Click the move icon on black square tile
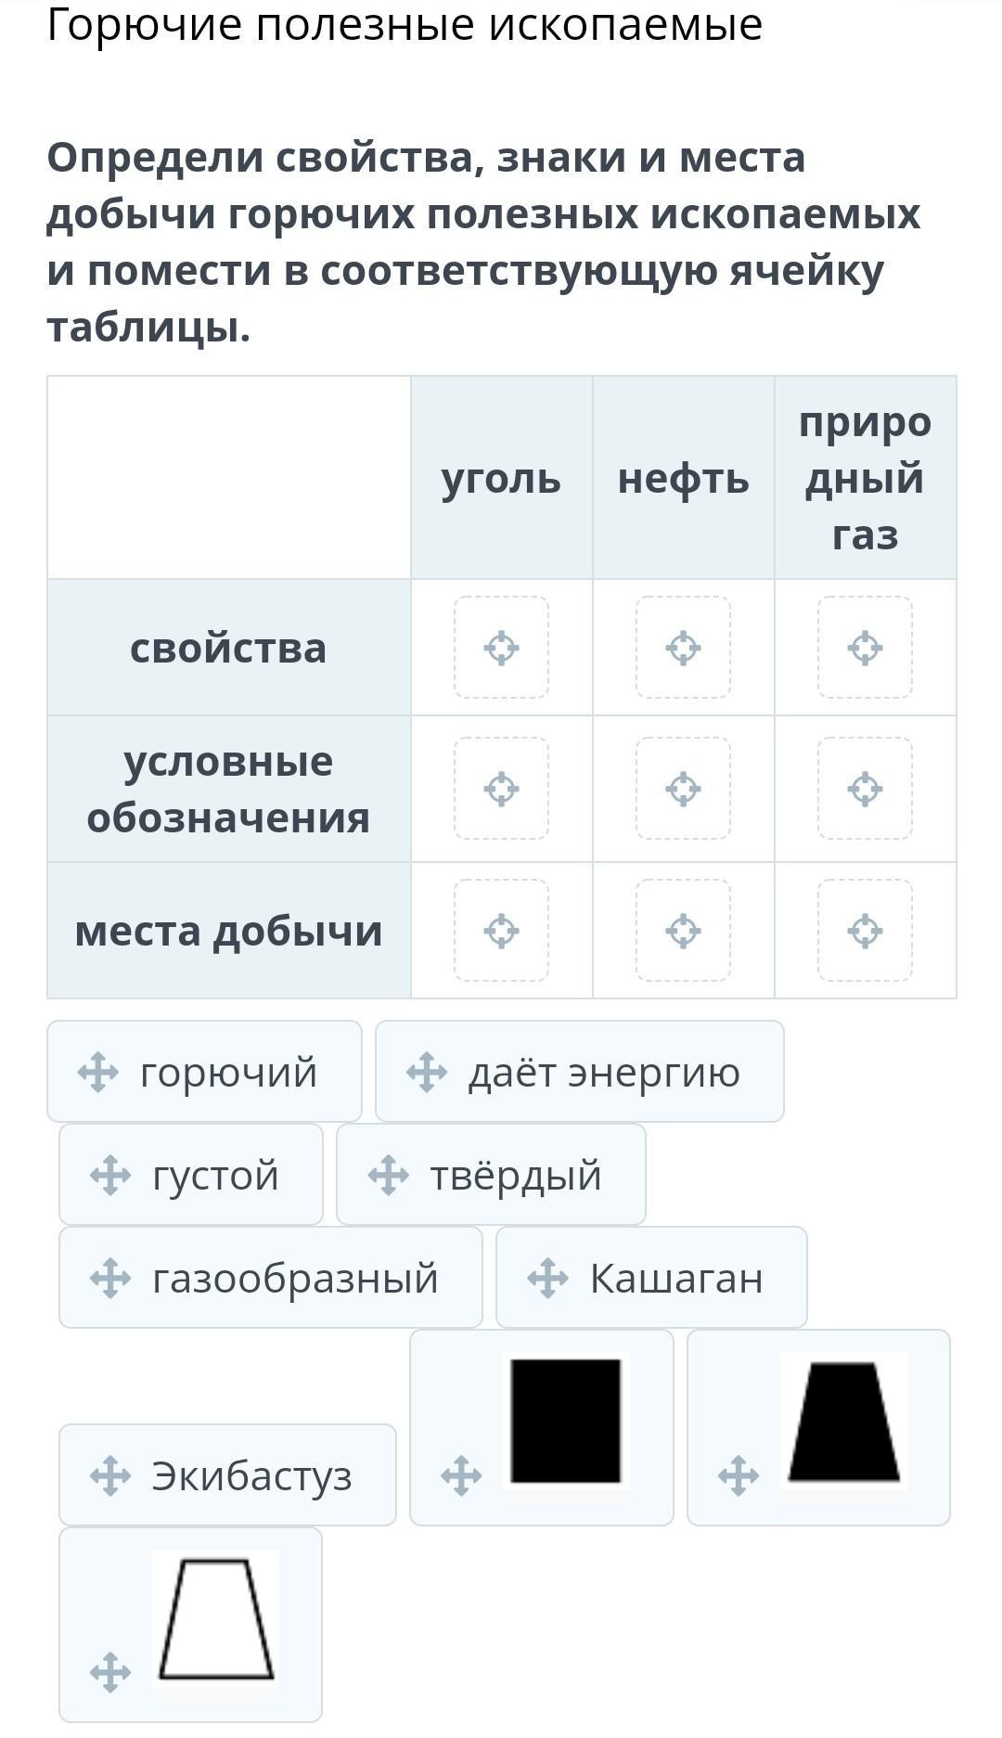Image resolution: width=1002 pixels, height=1738 pixels. (x=460, y=1475)
